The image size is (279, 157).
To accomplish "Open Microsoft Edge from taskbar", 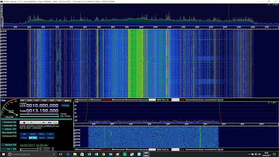I will coord(68,154).
